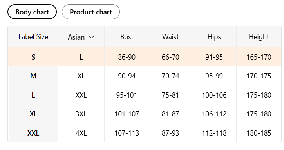Click the 4XL Asian size cell
This screenshot has width=284, height=150.
[81, 133]
